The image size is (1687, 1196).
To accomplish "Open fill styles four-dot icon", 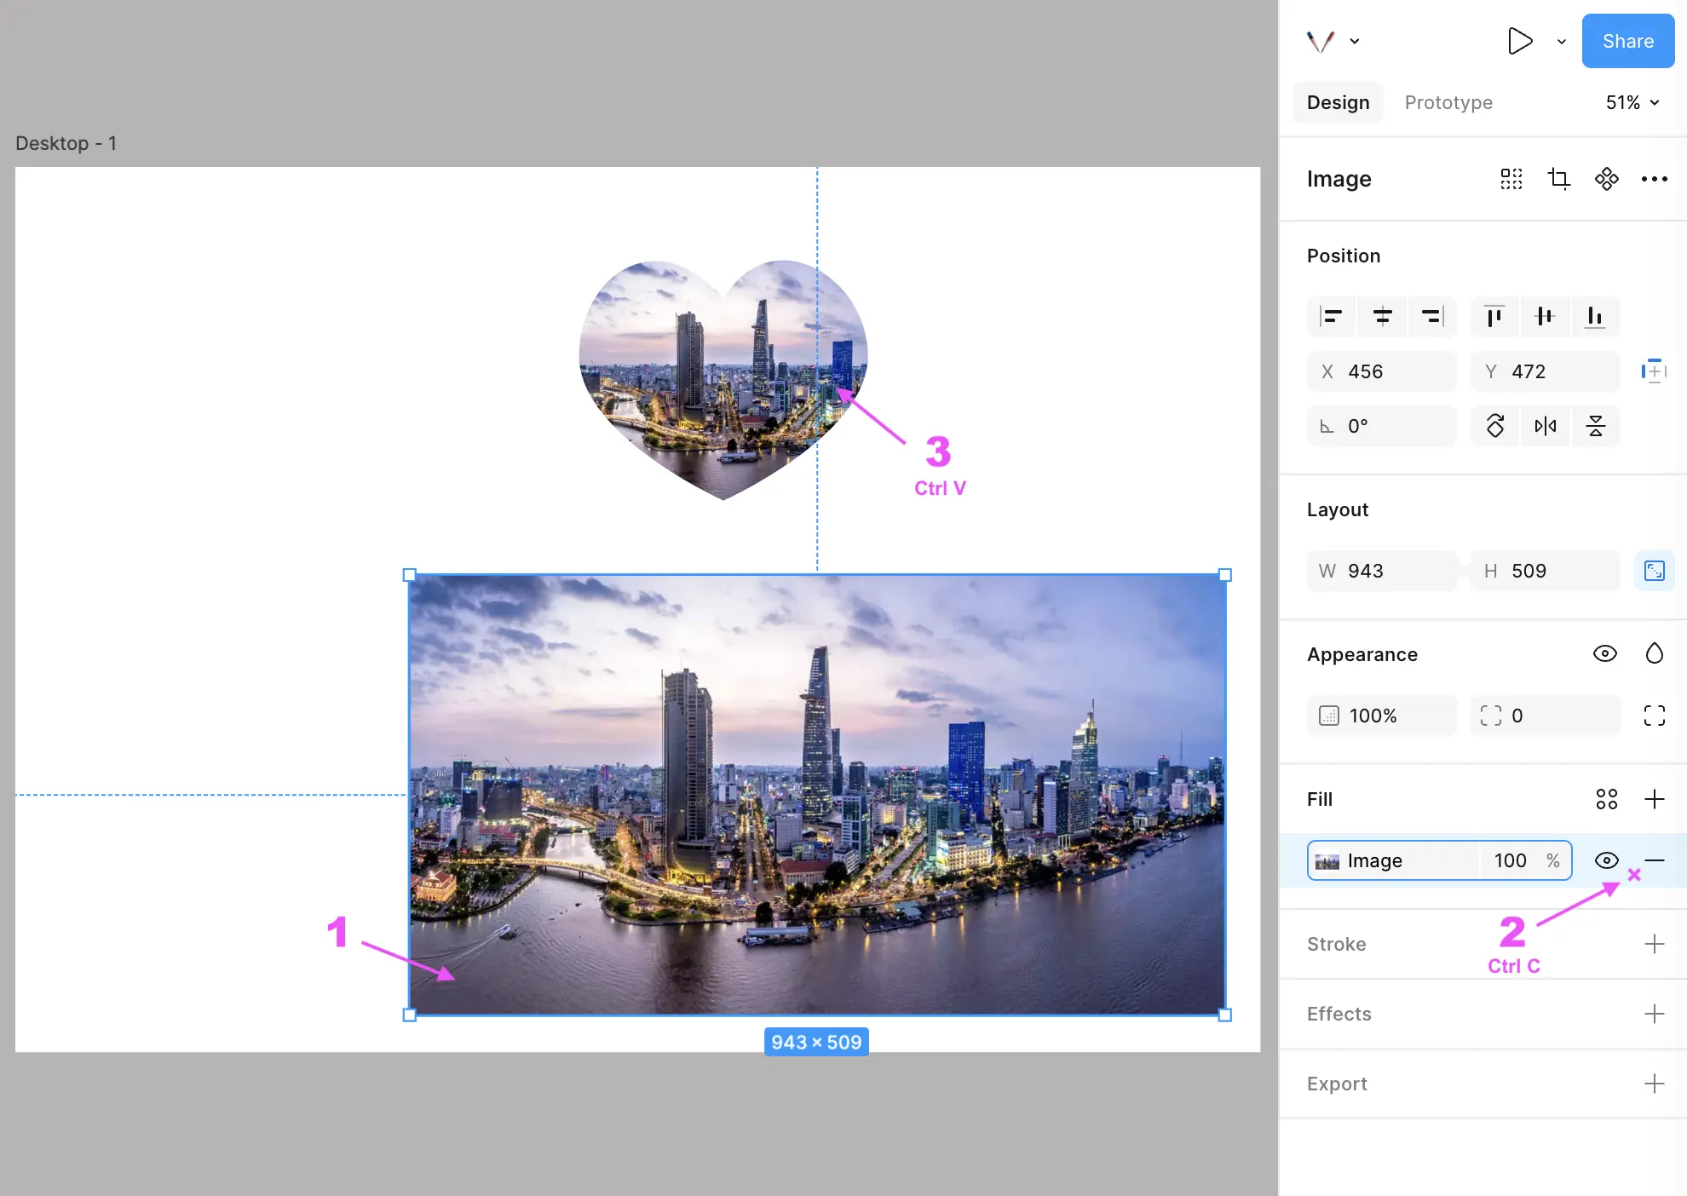I will (1606, 799).
